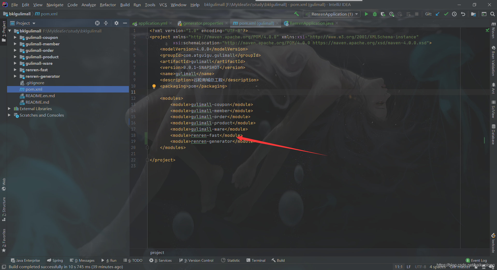
Task: Open Event Log
Action: (x=476, y=260)
